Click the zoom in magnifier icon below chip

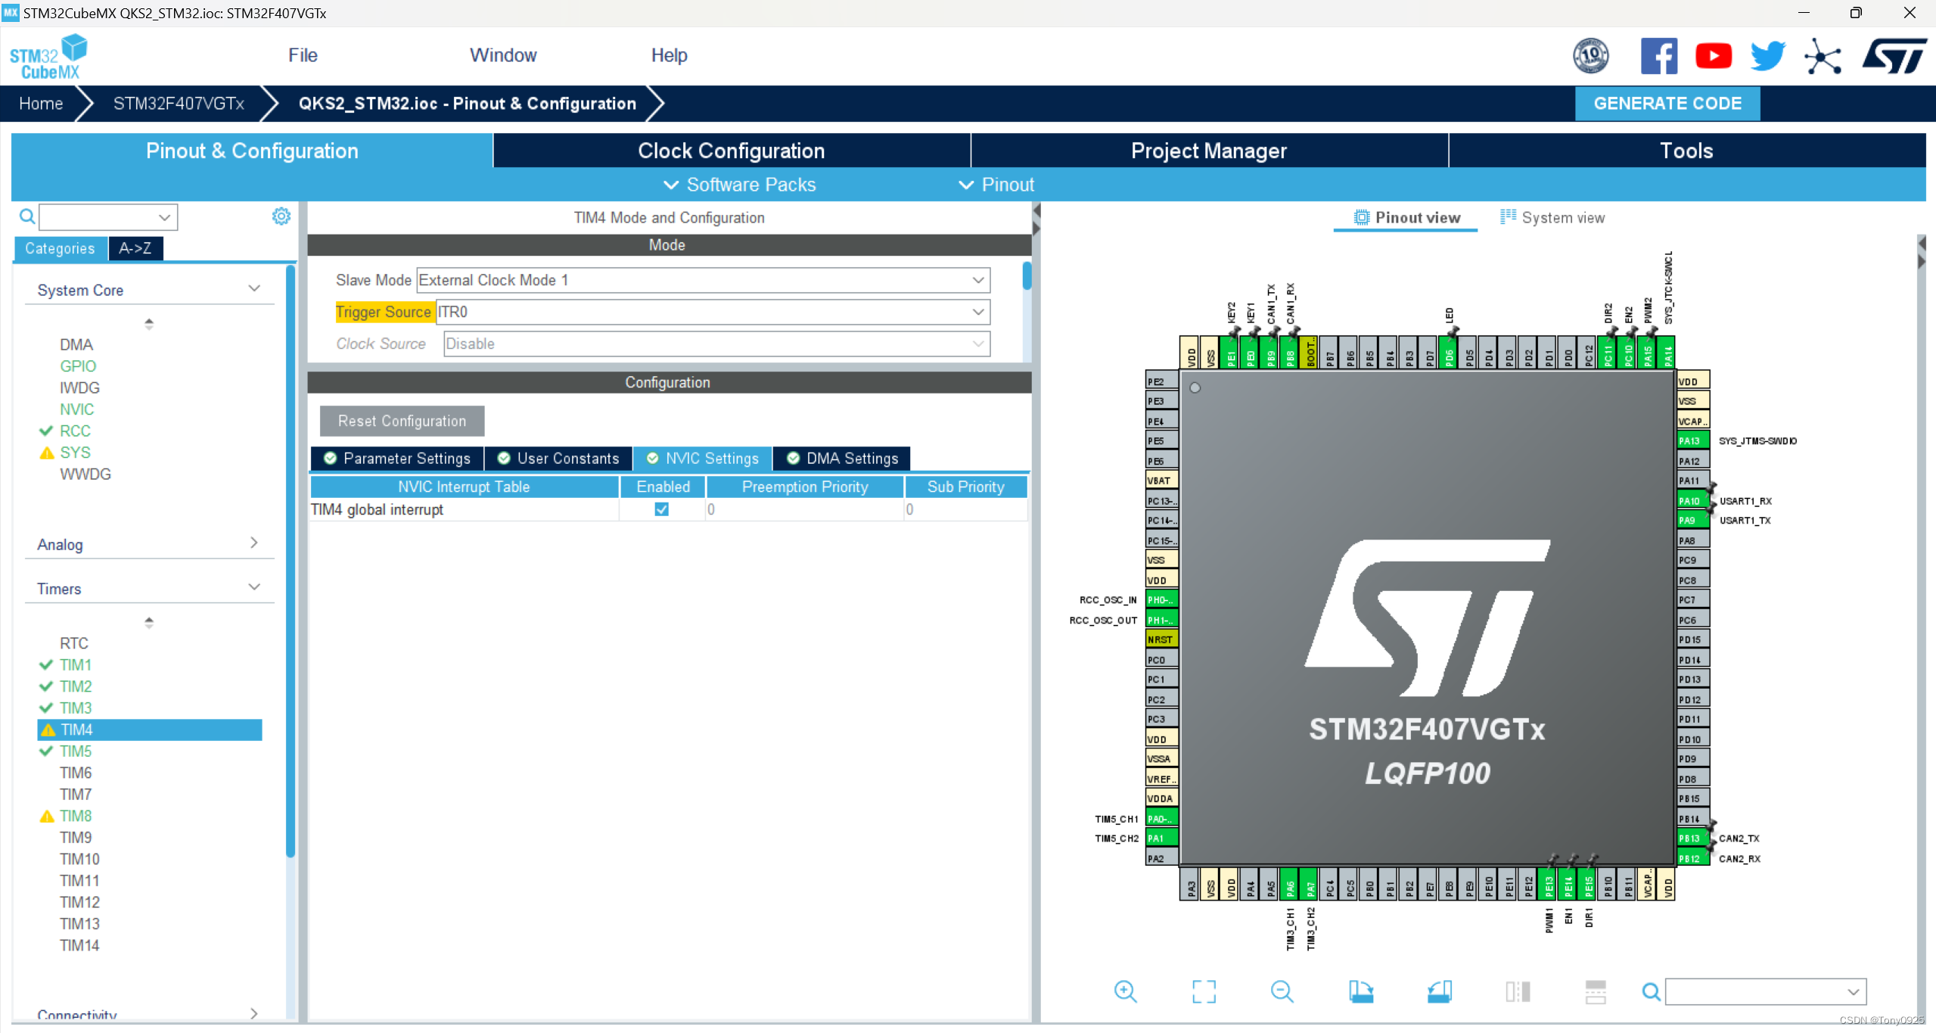tap(1125, 991)
